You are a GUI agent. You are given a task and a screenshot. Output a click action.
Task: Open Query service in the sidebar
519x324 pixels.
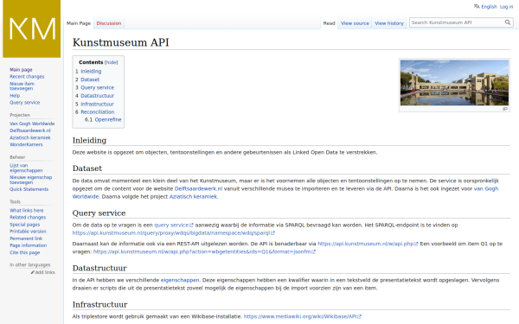pos(24,103)
